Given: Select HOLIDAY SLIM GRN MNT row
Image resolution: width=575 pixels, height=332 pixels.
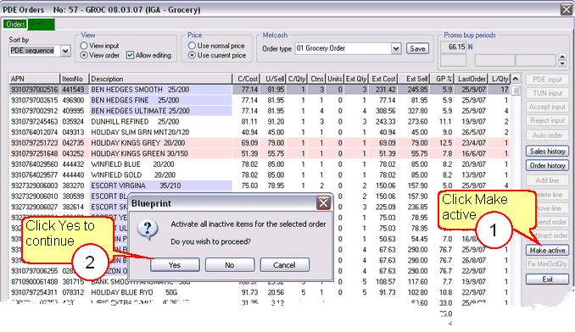Looking at the screenshot, I should coord(260,132).
